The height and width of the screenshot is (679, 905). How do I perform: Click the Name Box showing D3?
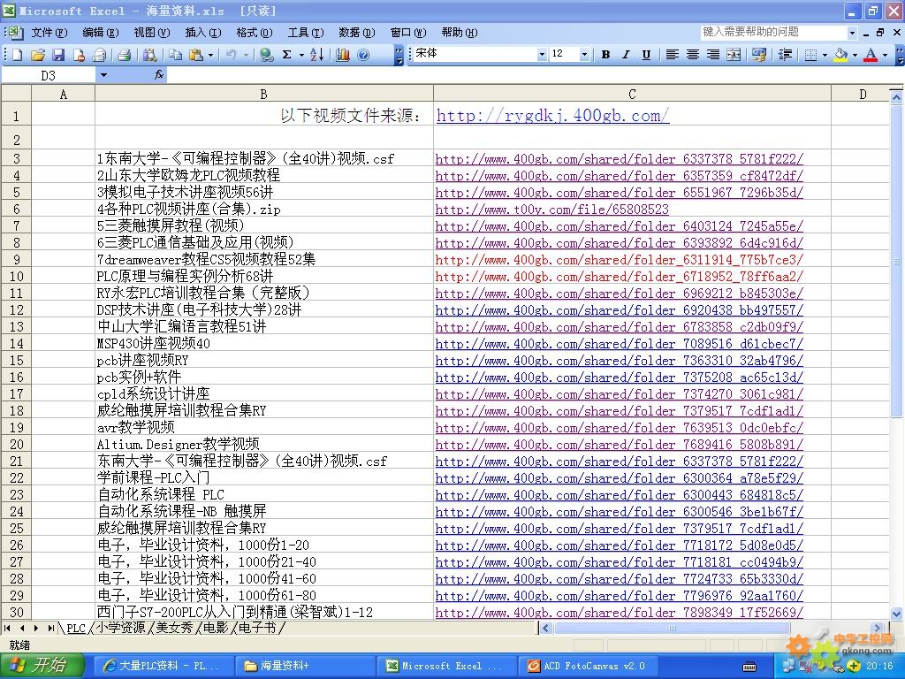[x=49, y=75]
